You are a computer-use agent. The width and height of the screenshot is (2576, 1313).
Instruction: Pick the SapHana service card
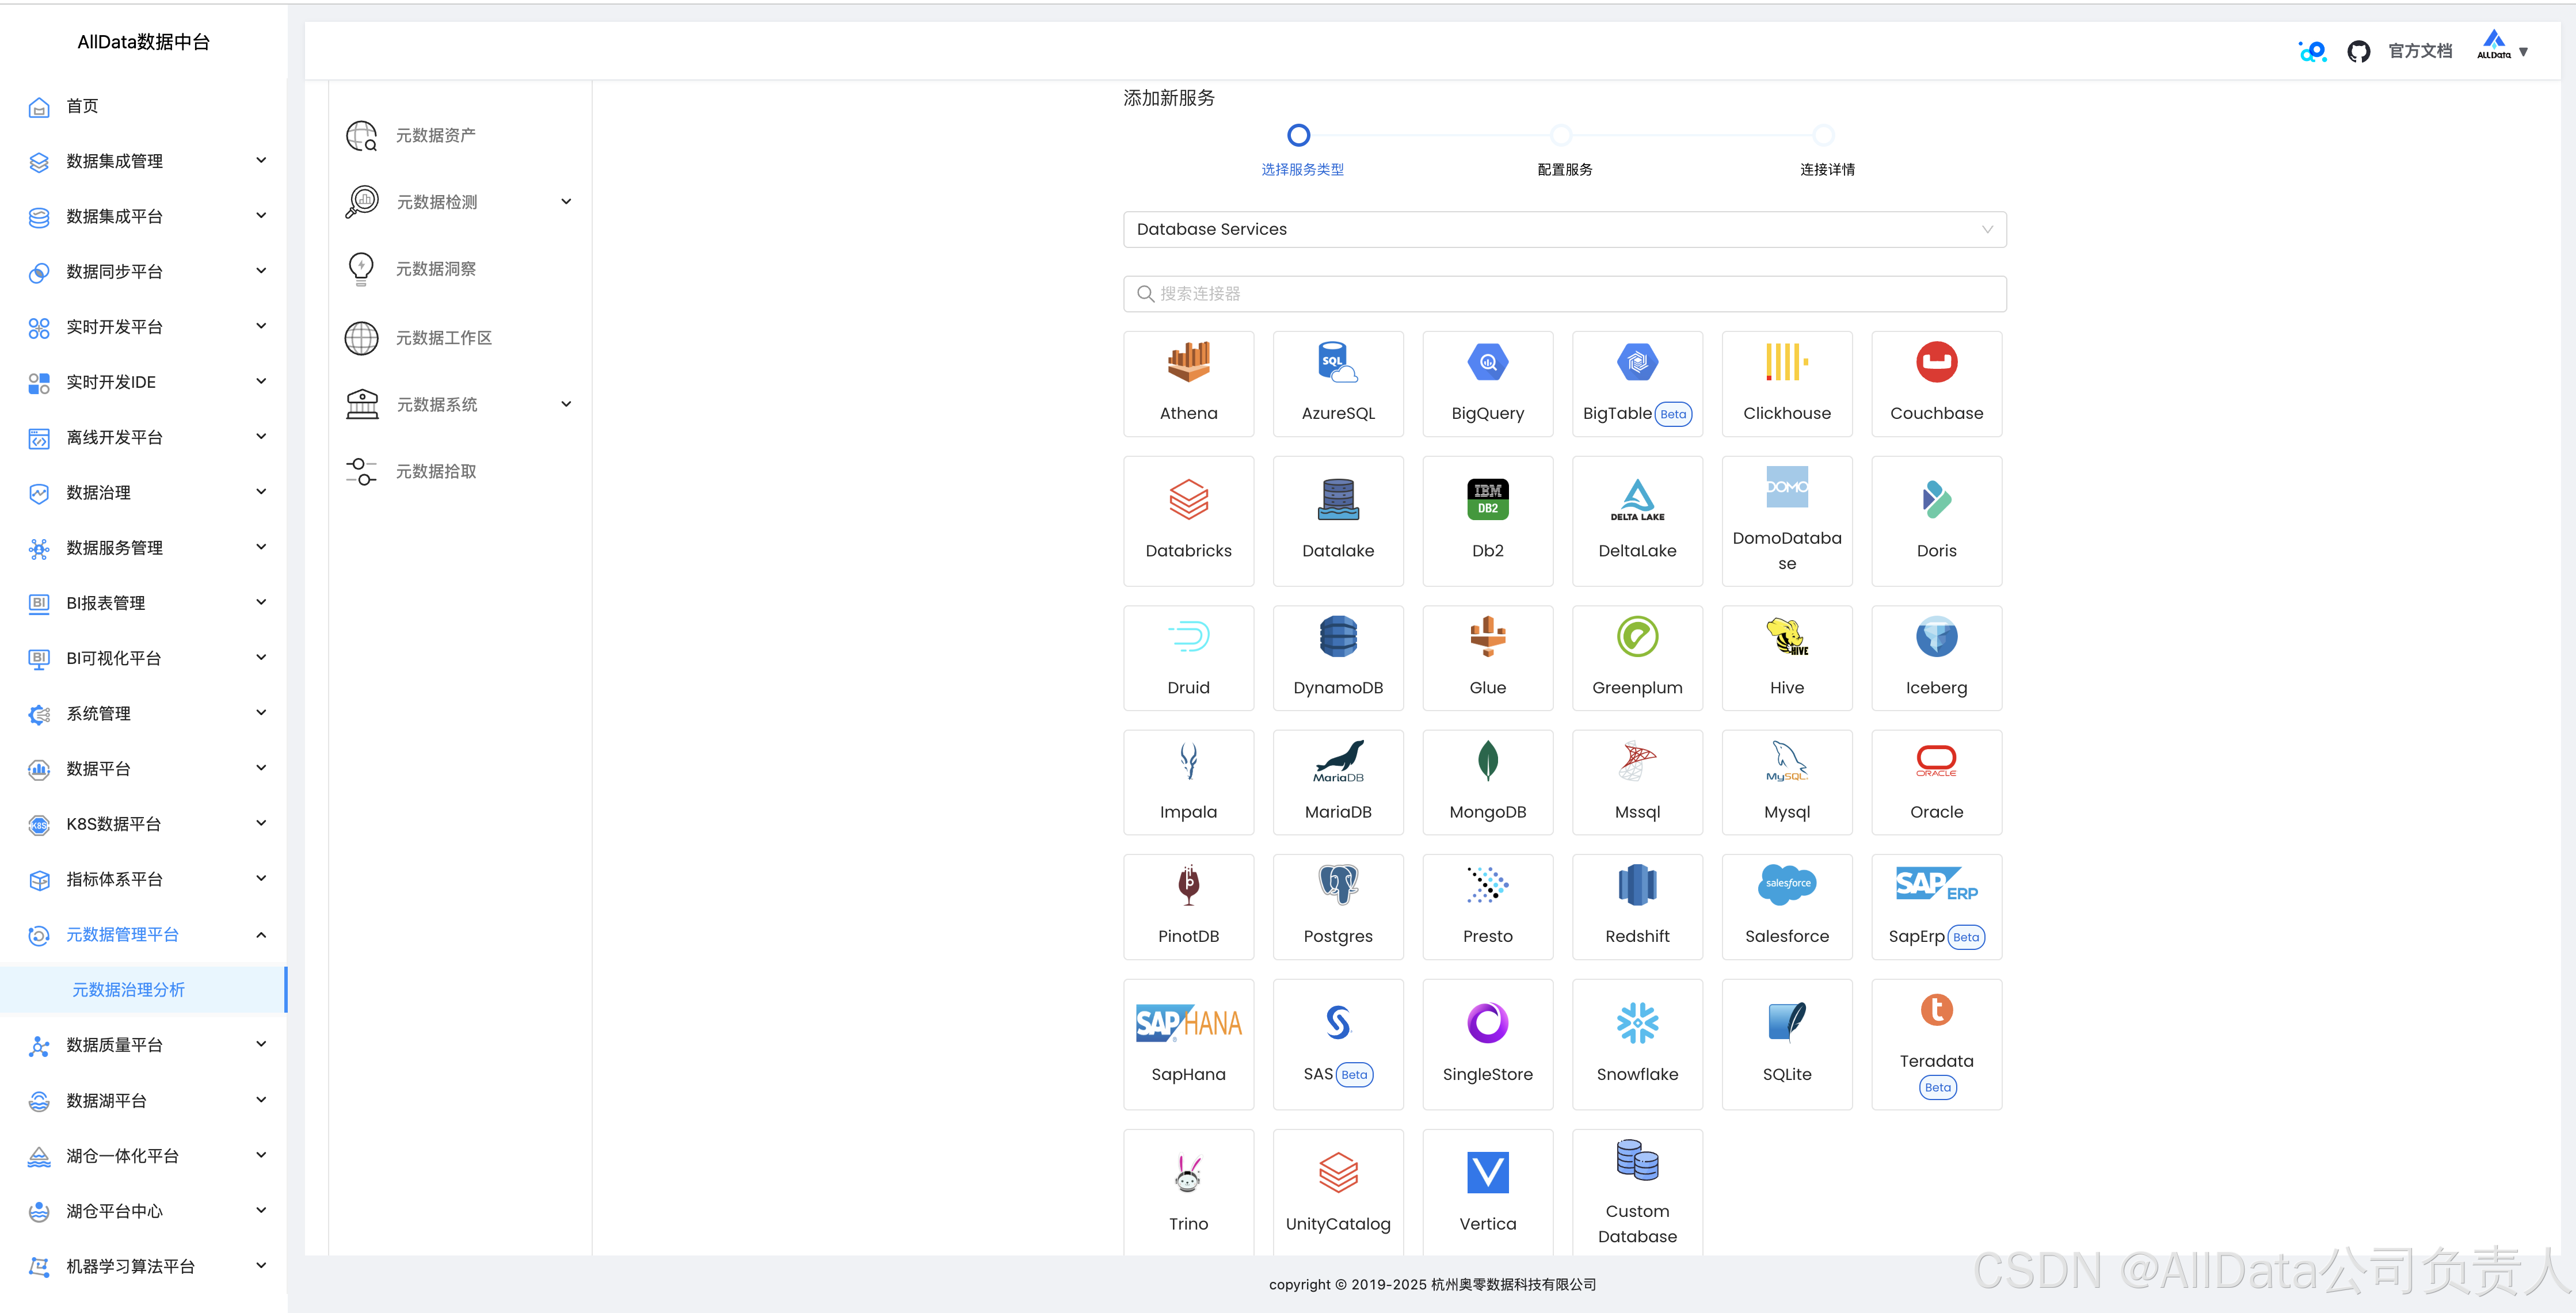(1188, 1043)
